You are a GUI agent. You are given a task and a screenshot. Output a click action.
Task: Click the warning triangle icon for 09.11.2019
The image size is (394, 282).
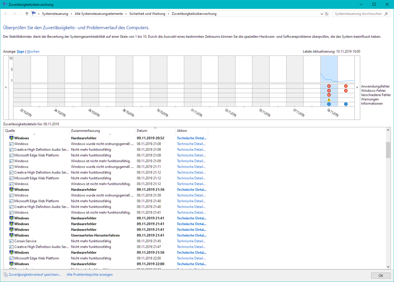tap(329, 100)
